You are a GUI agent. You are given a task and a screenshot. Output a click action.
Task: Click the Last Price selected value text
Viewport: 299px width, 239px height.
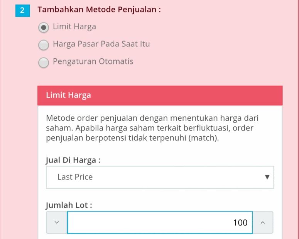(x=75, y=177)
